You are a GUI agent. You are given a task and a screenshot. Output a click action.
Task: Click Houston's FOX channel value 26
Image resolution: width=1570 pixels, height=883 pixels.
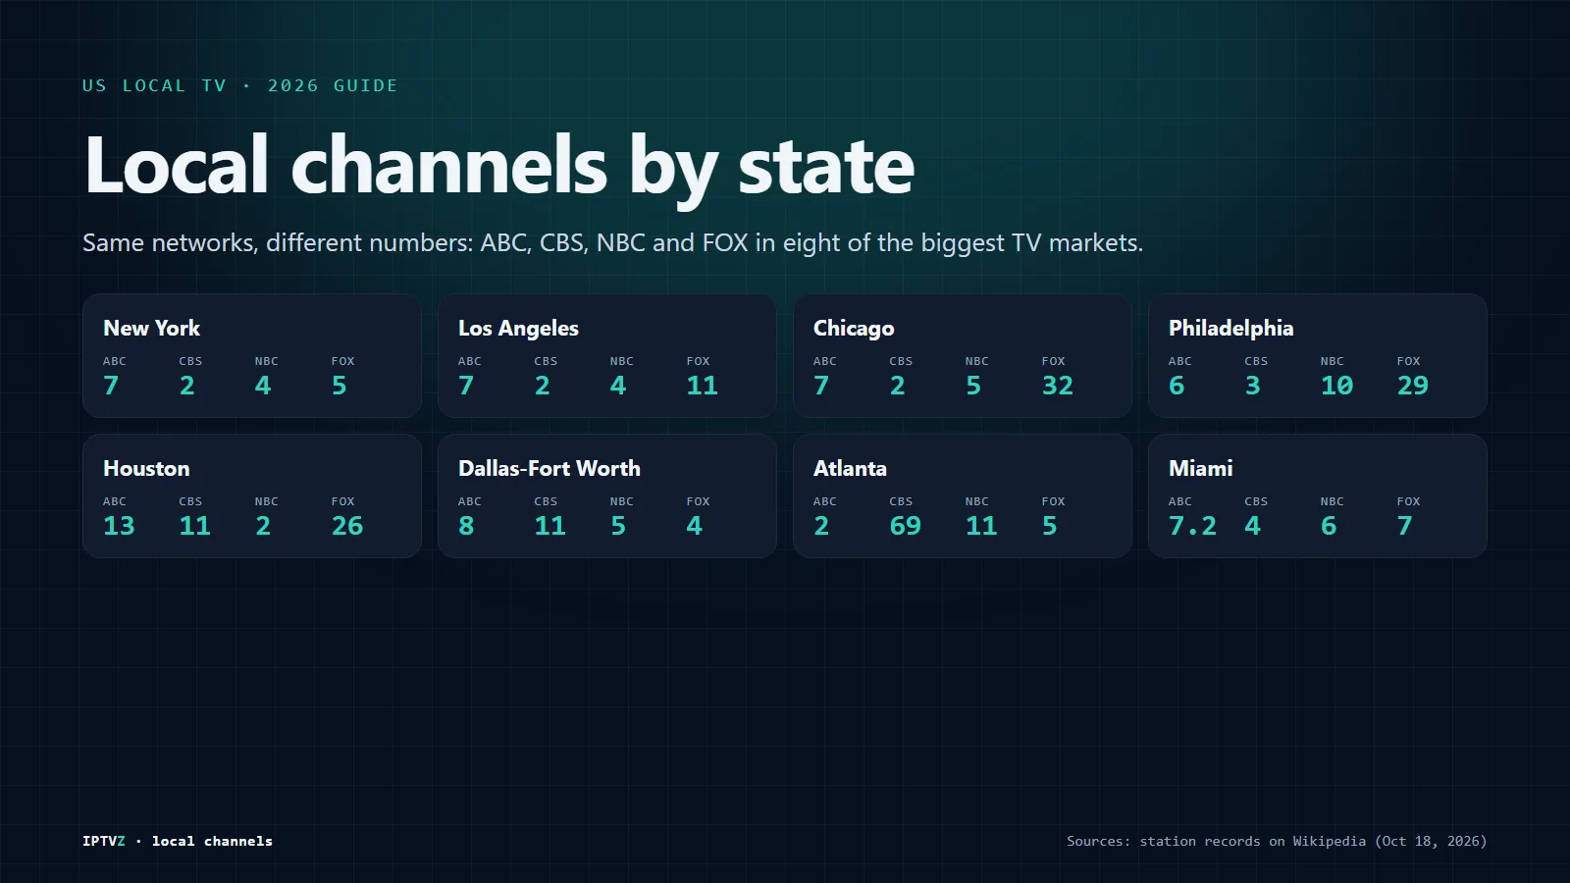[347, 526]
